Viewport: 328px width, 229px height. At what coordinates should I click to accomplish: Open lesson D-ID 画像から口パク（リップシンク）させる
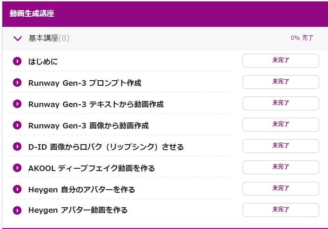click(x=106, y=147)
